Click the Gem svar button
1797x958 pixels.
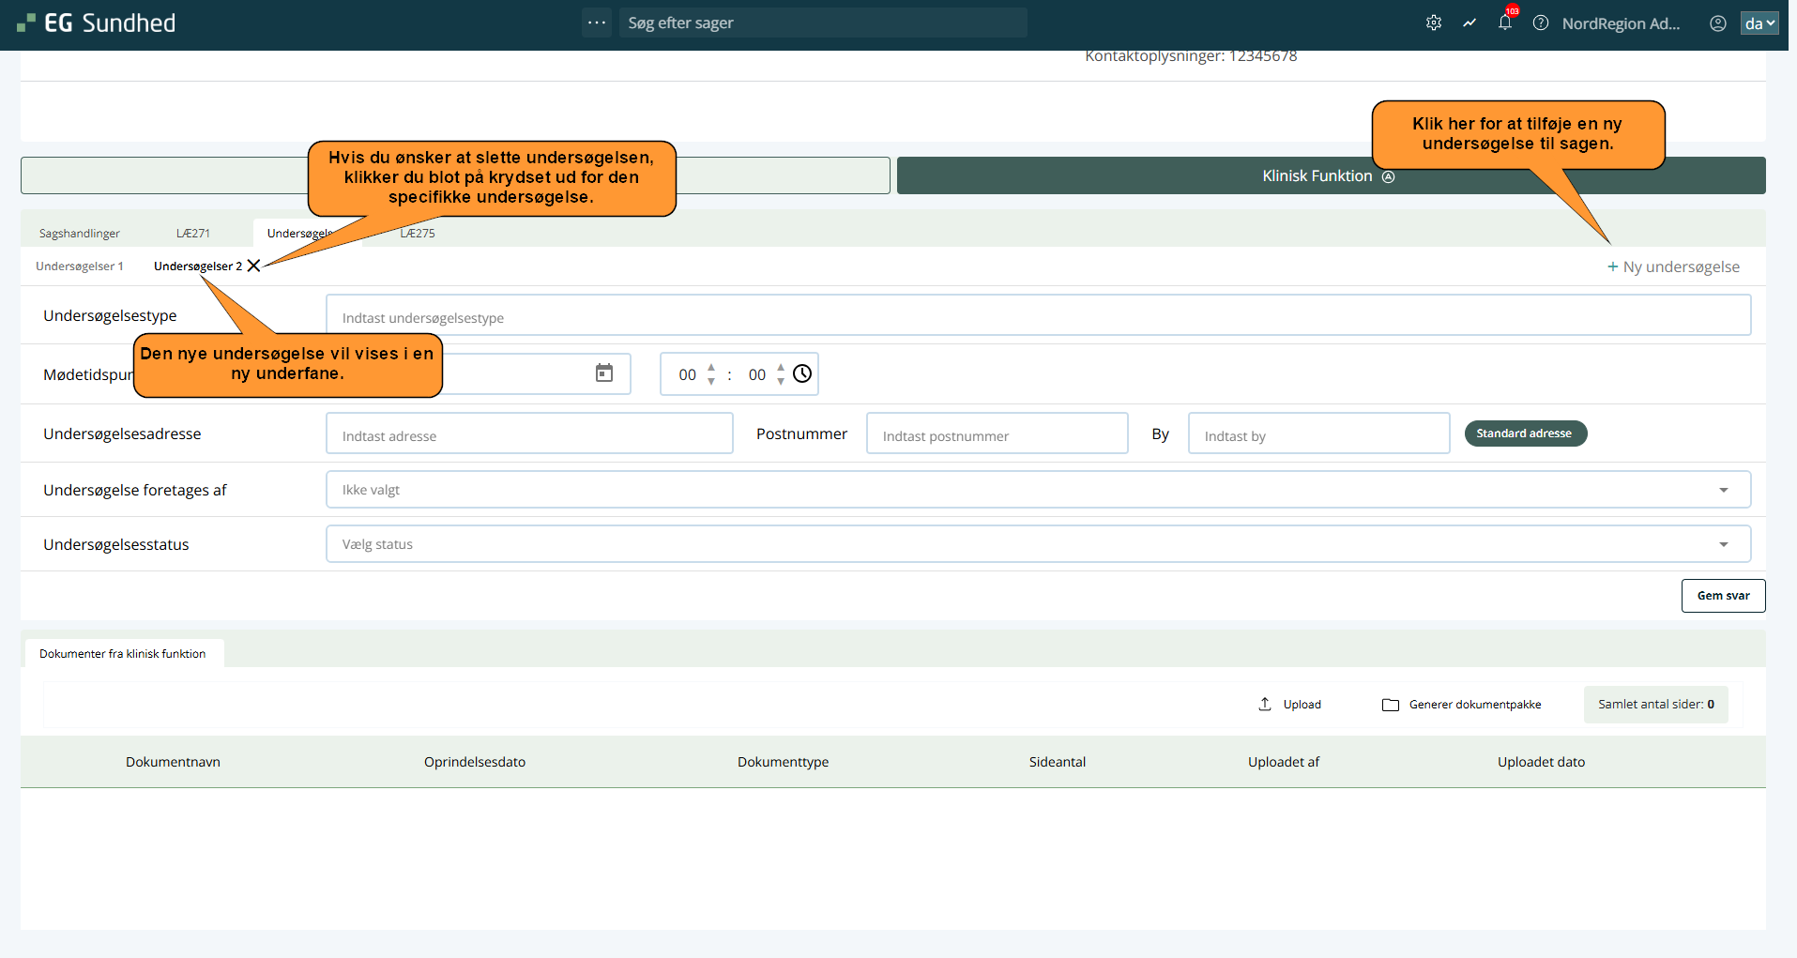pos(1722,596)
